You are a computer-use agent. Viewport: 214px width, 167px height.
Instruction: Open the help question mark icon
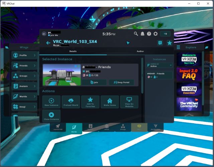point(149,34)
